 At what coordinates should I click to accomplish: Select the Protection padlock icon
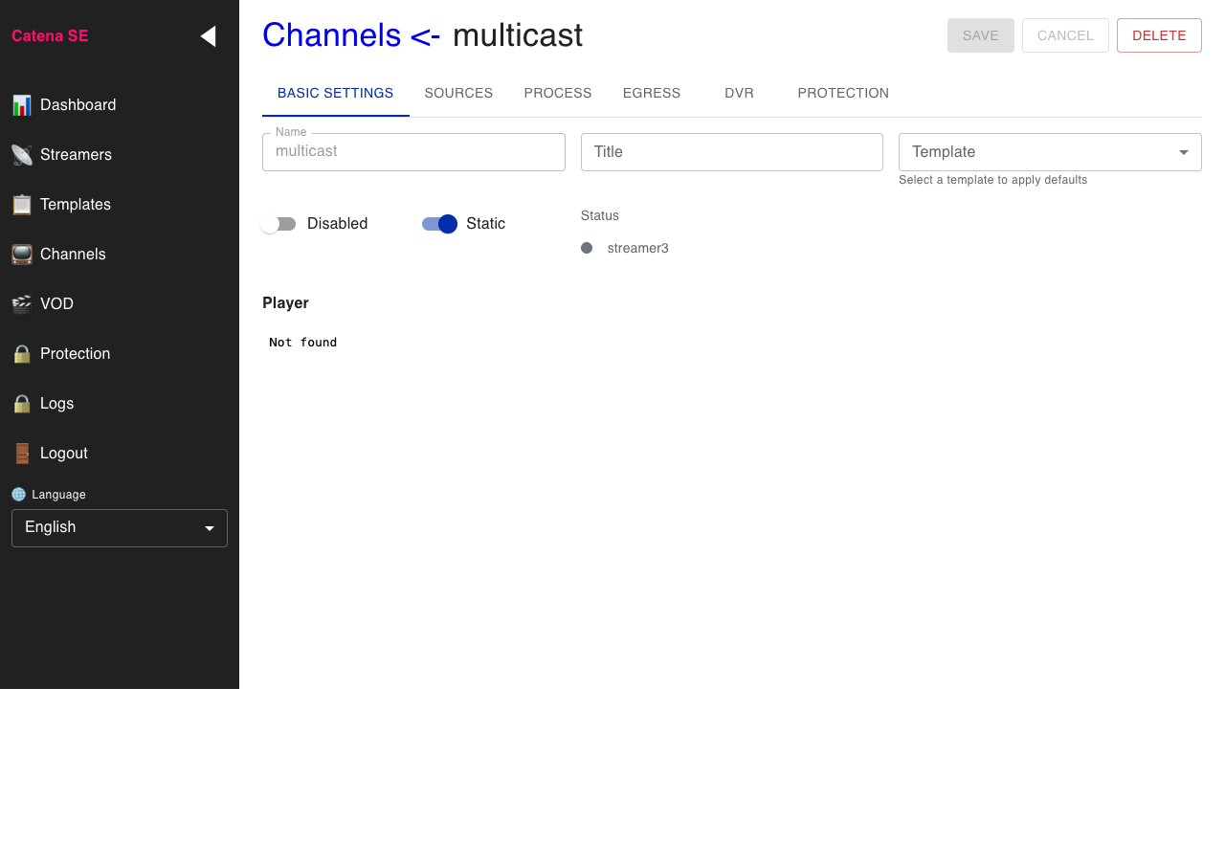click(x=21, y=353)
